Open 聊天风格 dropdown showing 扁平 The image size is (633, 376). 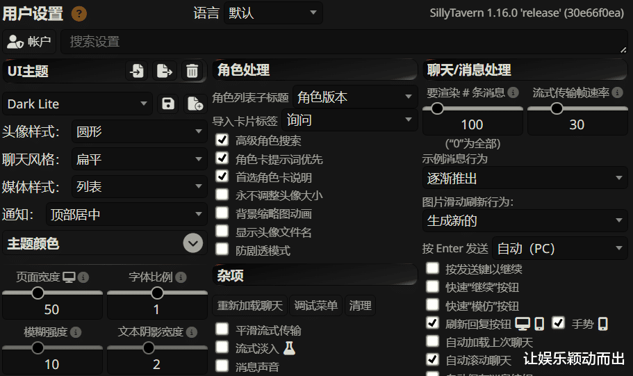(139, 159)
